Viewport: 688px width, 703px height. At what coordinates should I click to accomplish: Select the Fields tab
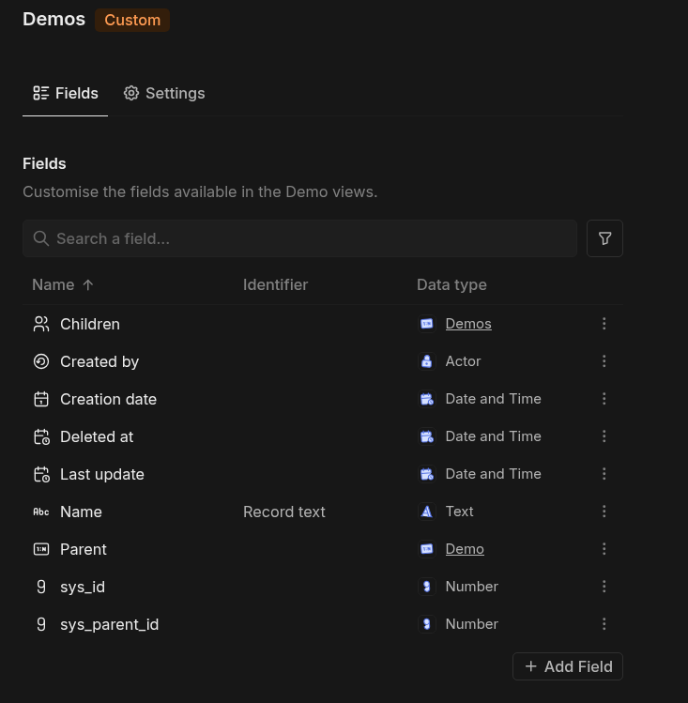click(66, 93)
